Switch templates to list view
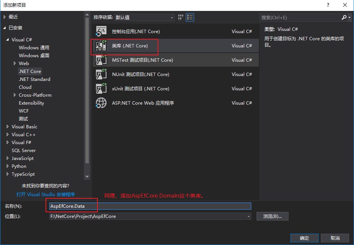The height and width of the screenshot is (245, 354). (190, 17)
